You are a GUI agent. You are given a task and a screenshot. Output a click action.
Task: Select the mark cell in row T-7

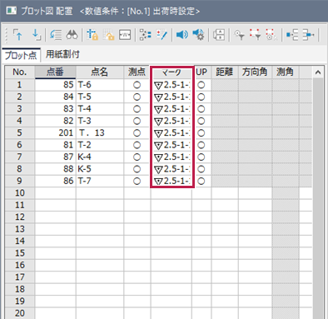pyautogui.click(x=171, y=181)
